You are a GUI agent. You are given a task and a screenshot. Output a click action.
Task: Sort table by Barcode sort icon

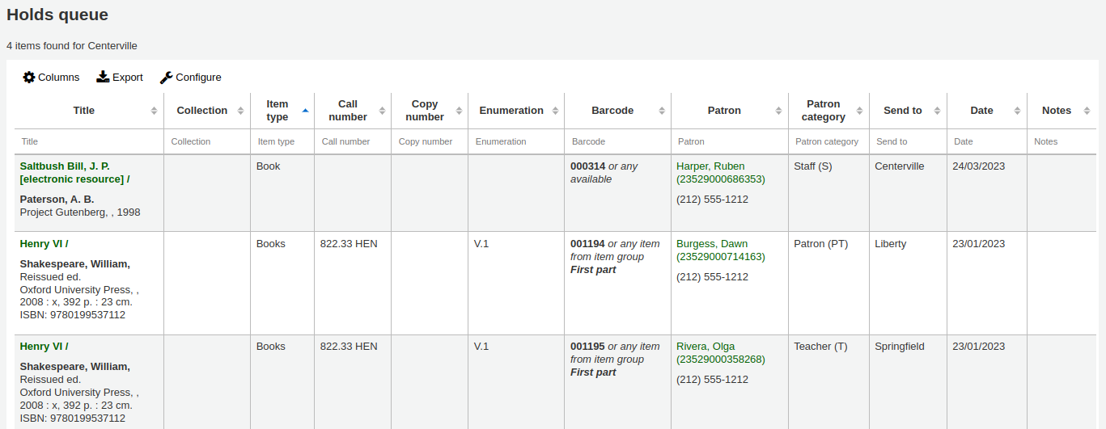[x=661, y=111]
